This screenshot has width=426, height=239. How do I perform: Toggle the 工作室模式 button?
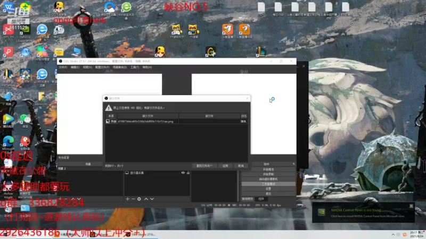point(268,184)
